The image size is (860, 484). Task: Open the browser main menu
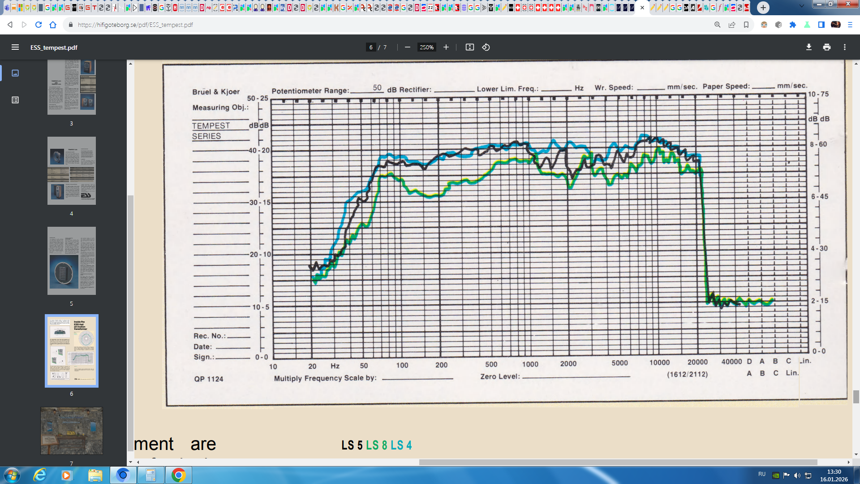point(850,25)
